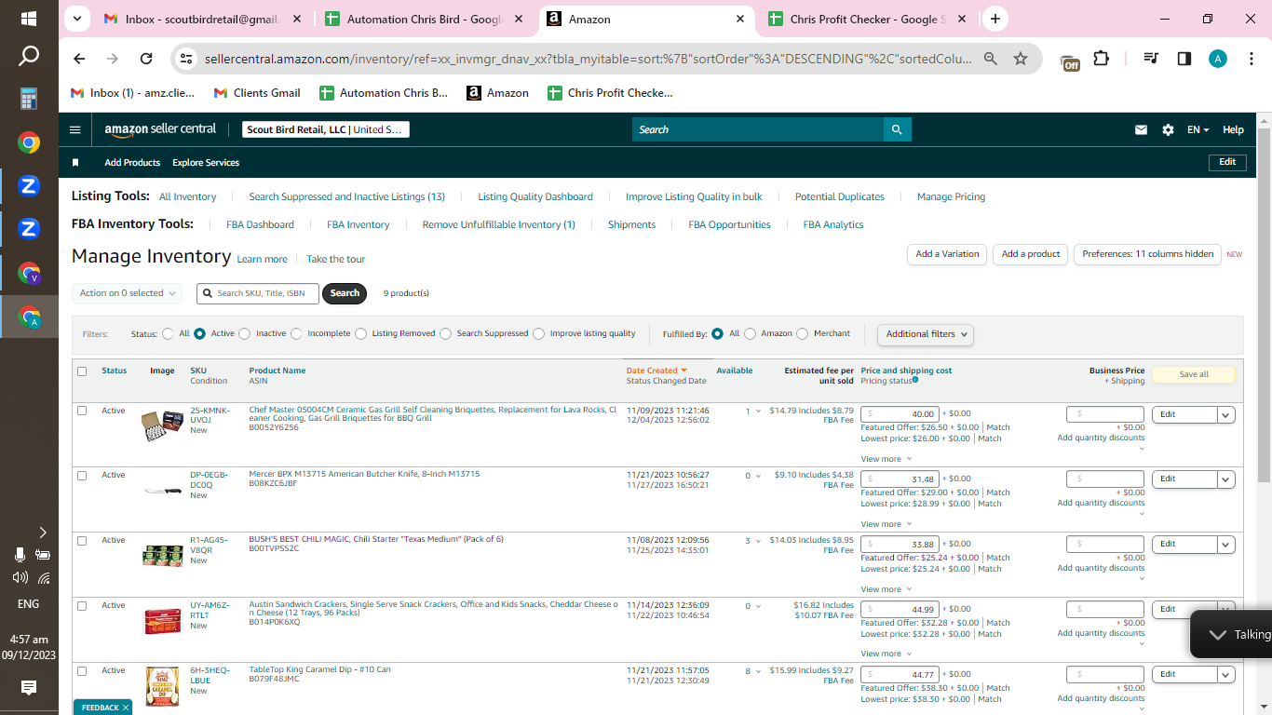Image resolution: width=1272 pixels, height=715 pixels.
Task: Expand View more under Chef Master pricing
Action: click(886, 459)
